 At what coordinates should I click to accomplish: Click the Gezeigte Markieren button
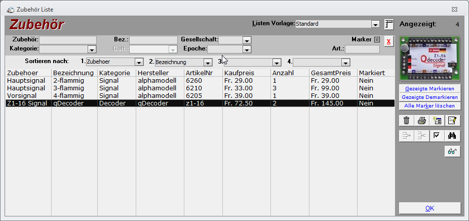coord(429,89)
